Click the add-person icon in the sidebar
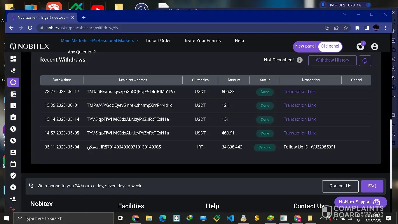This screenshot has width=398, height=224. pos(13,199)
